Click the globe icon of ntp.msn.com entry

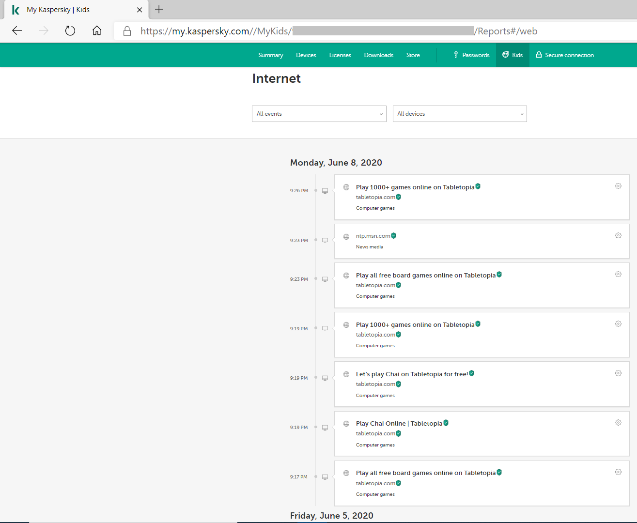346,237
